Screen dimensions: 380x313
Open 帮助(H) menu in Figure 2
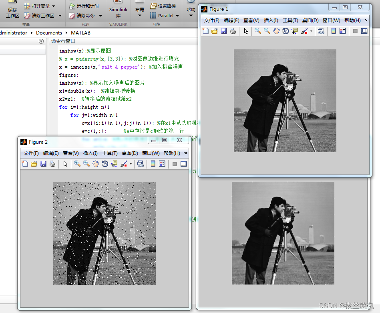coord(172,153)
